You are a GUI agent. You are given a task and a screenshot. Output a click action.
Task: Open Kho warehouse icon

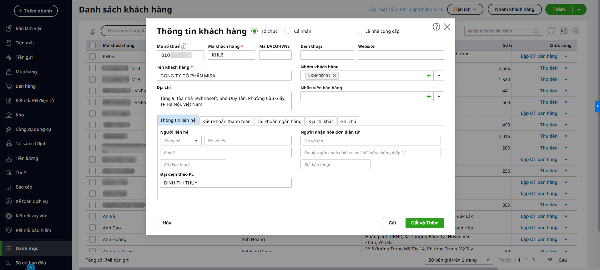(x=9, y=115)
